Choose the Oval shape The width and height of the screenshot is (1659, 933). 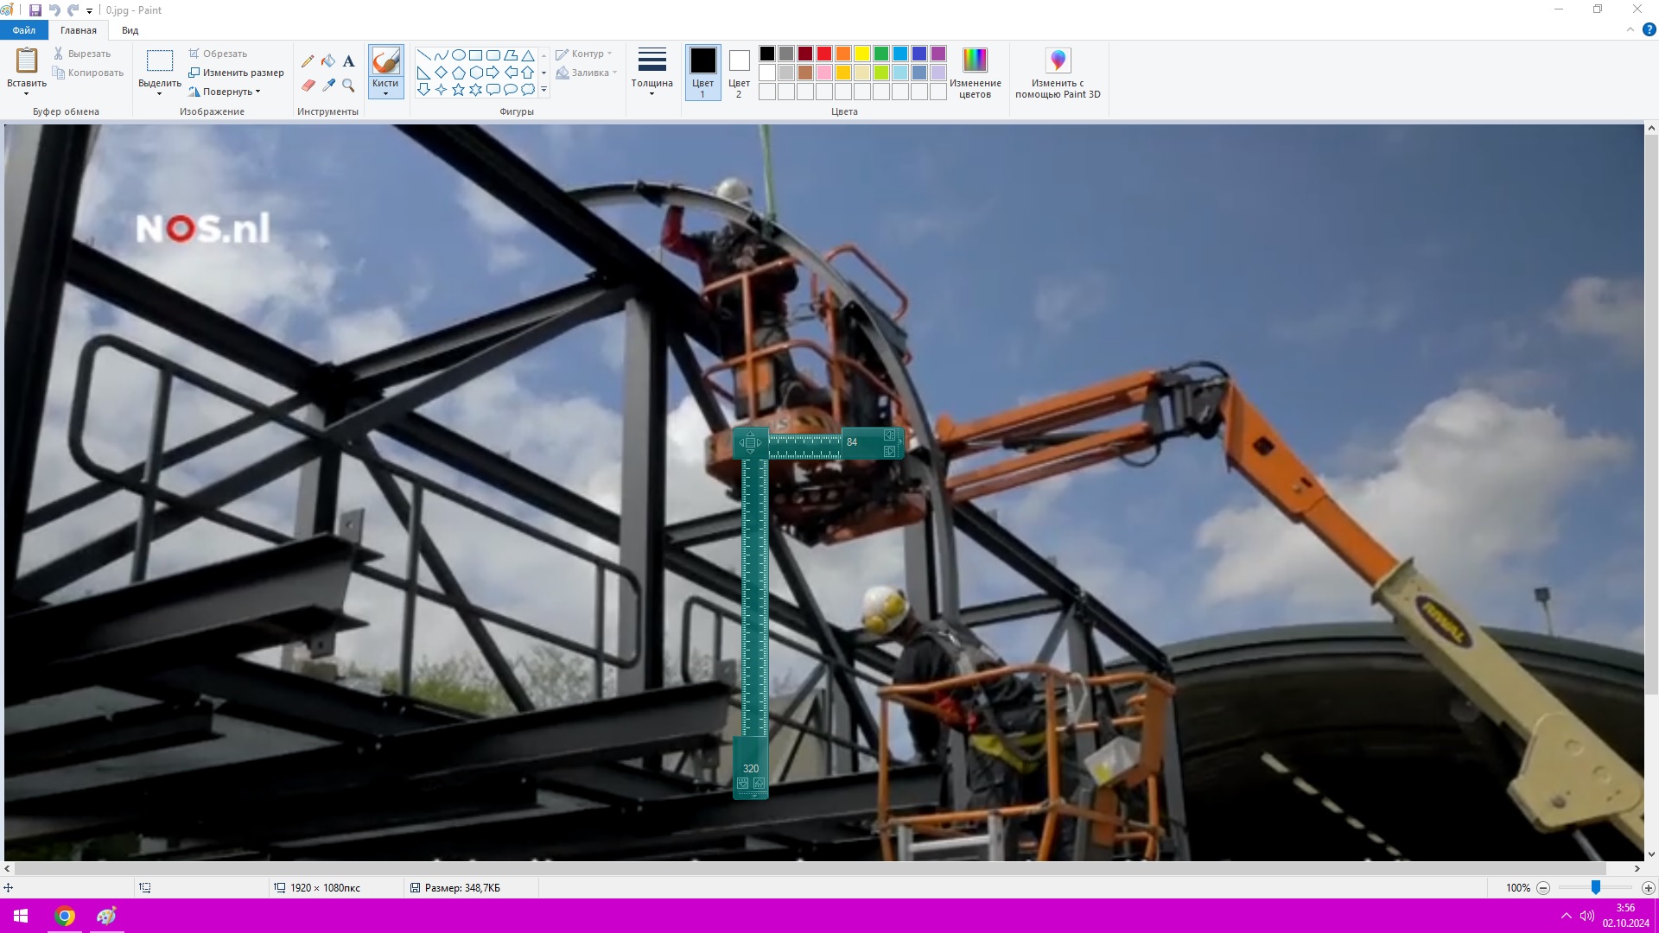[x=459, y=55]
